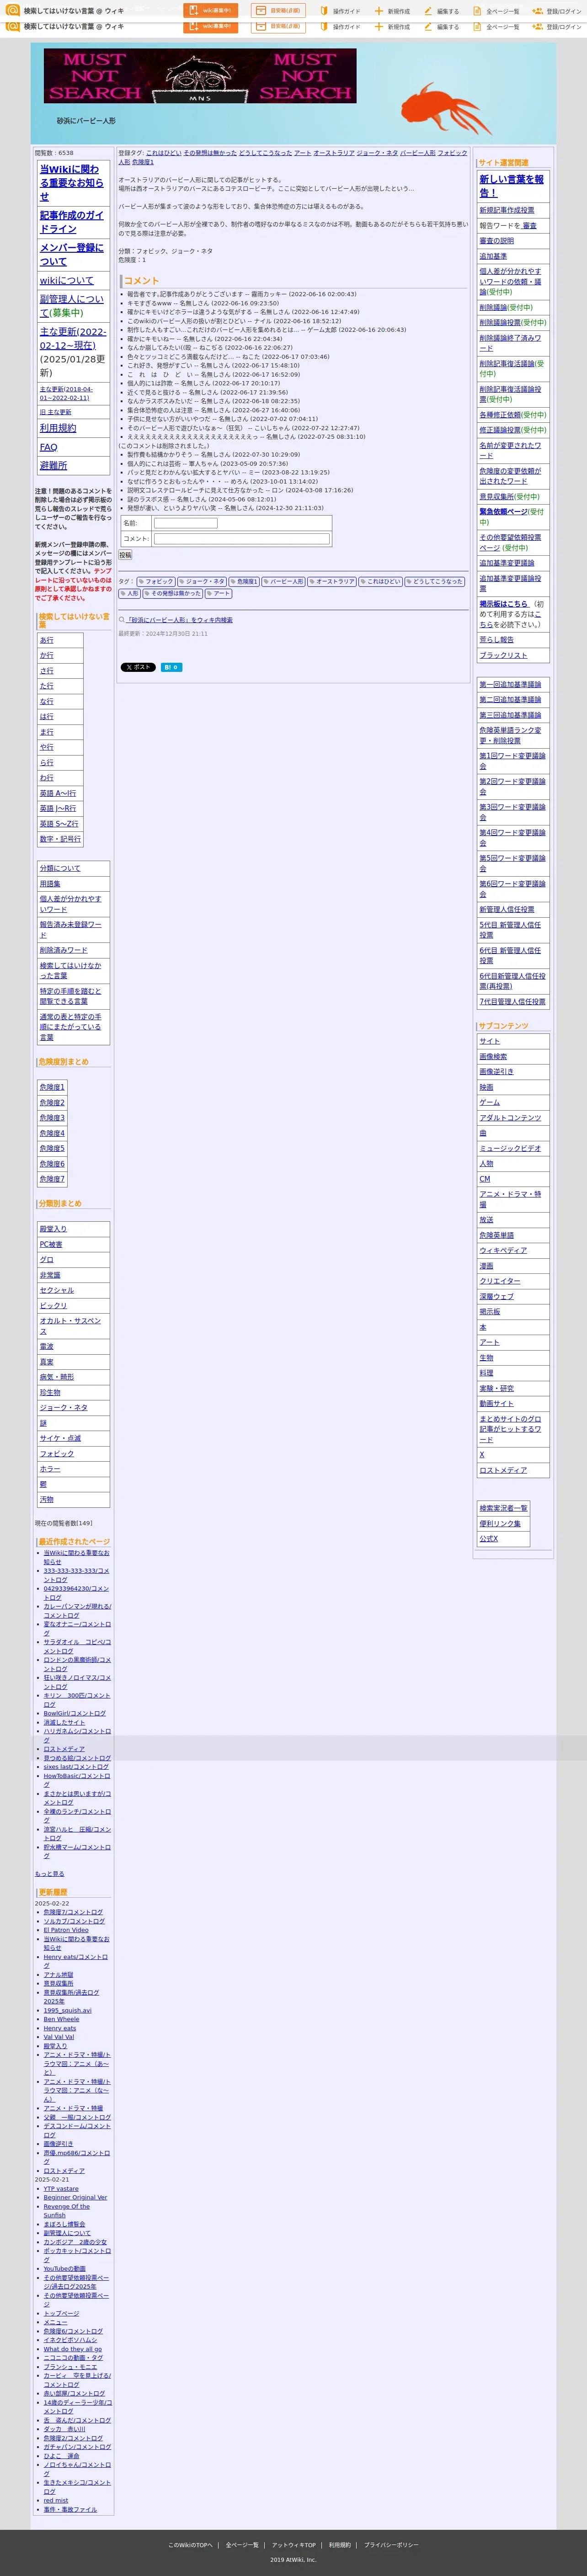Click the 危険度1 tag chip below comments
587x2576 pixels.
coord(244,581)
